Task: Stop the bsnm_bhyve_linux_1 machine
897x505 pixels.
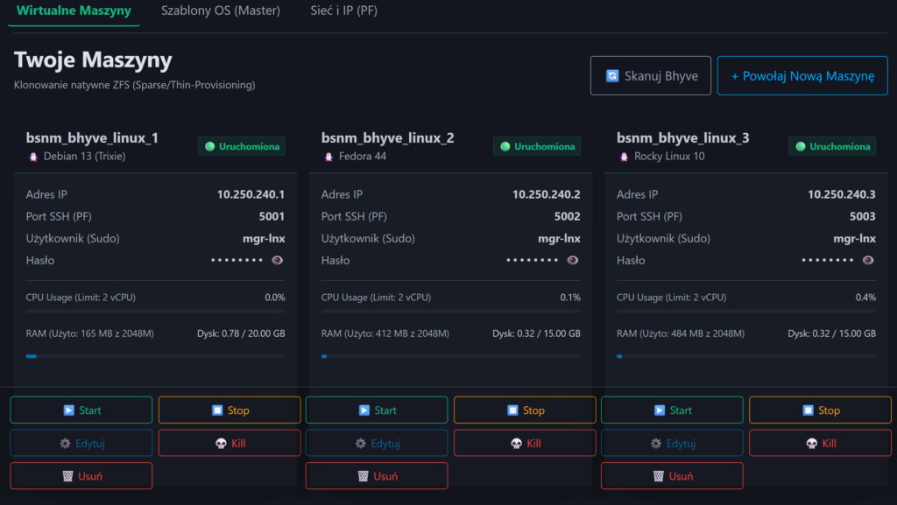Action: point(230,410)
